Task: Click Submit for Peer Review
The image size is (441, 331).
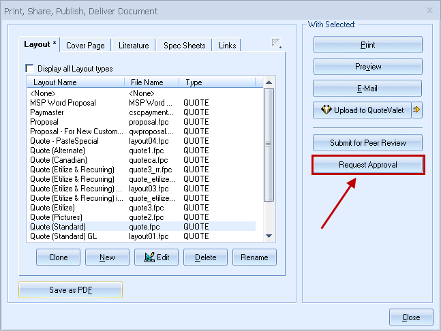Action: 368,143
